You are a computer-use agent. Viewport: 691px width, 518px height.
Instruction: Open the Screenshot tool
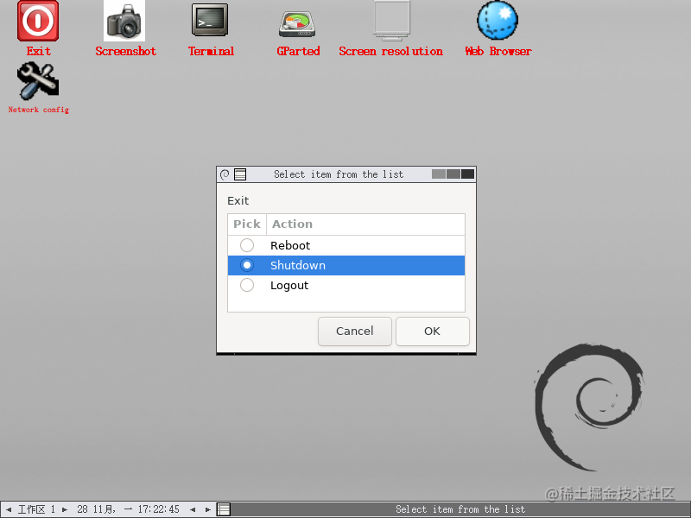coord(124,21)
